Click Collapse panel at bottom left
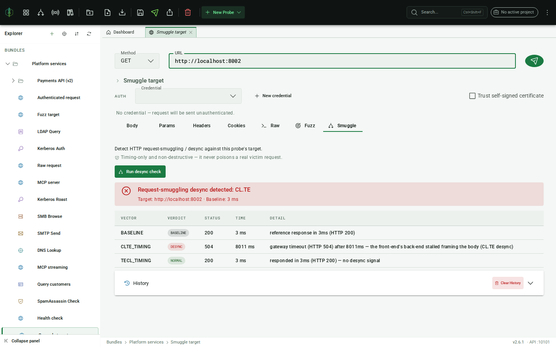The image size is (556, 347). pyautogui.click(x=22, y=341)
